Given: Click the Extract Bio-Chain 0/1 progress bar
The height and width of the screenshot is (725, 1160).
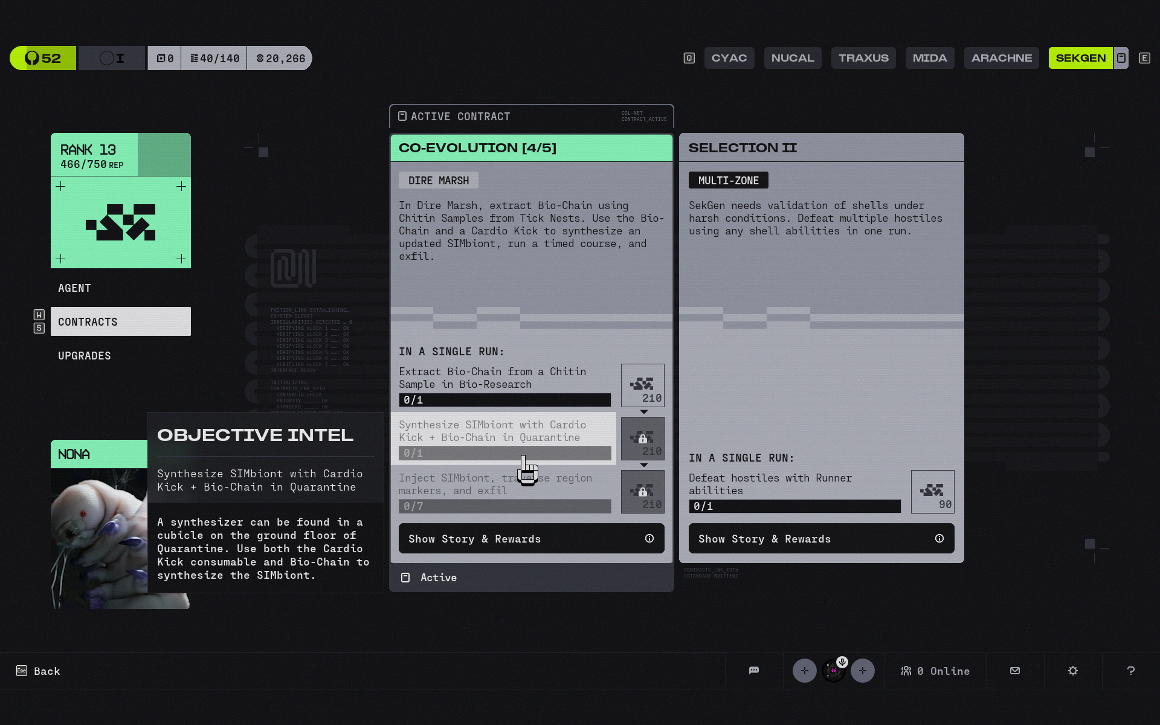Looking at the screenshot, I should [x=504, y=400].
